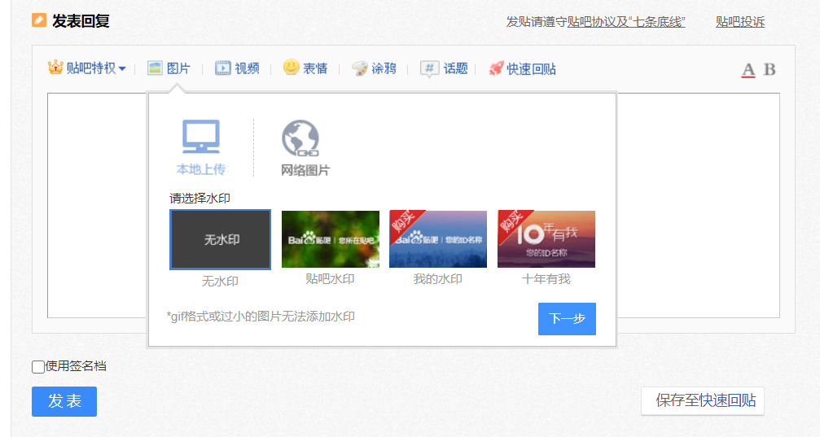Click the 下一步 next step button
The height and width of the screenshot is (437, 820).
tap(567, 319)
